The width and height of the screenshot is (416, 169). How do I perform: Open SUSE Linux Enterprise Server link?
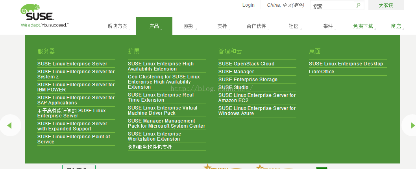tap(72, 64)
